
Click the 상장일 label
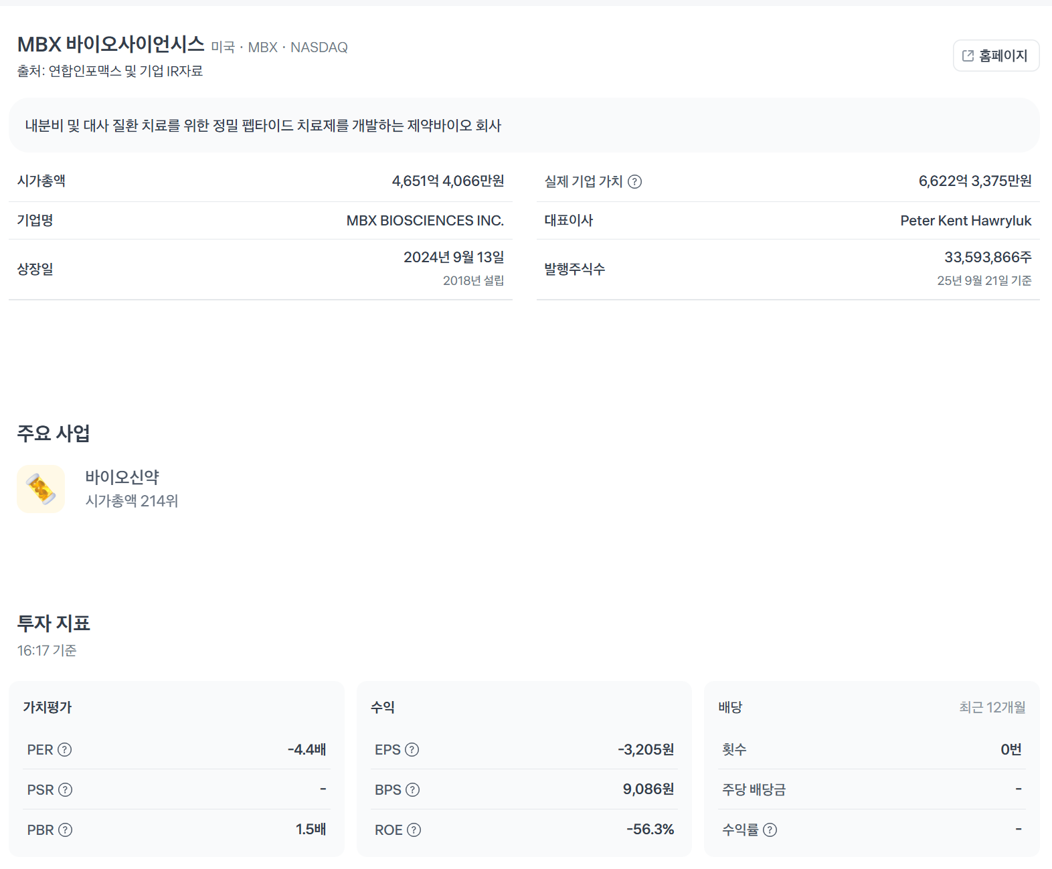(35, 269)
